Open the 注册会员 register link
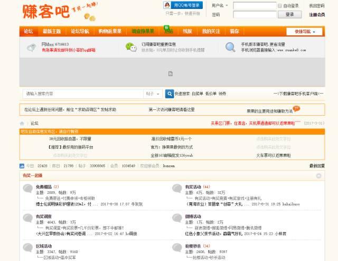The image size is (338, 261). 317,15
